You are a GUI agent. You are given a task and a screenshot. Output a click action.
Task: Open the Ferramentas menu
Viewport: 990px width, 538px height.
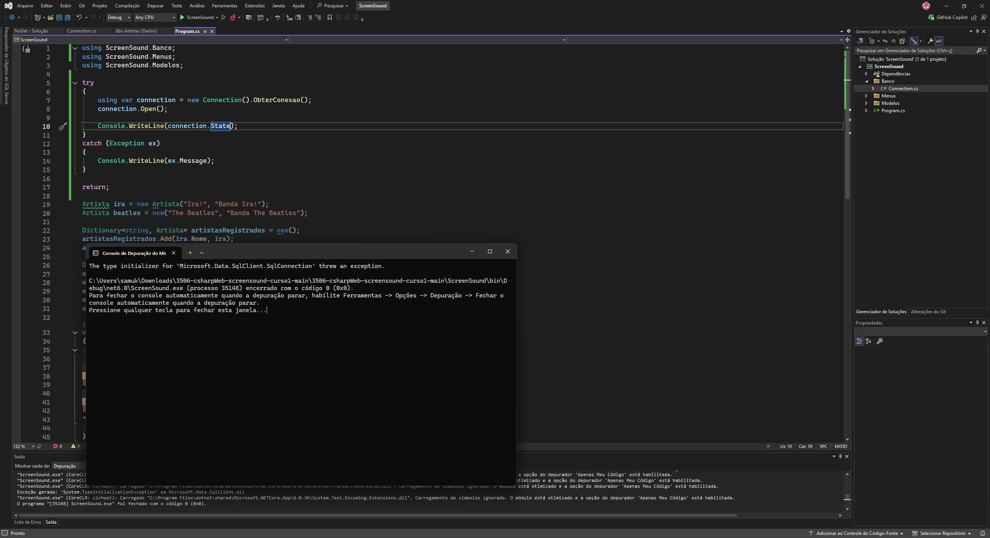tap(224, 6)
